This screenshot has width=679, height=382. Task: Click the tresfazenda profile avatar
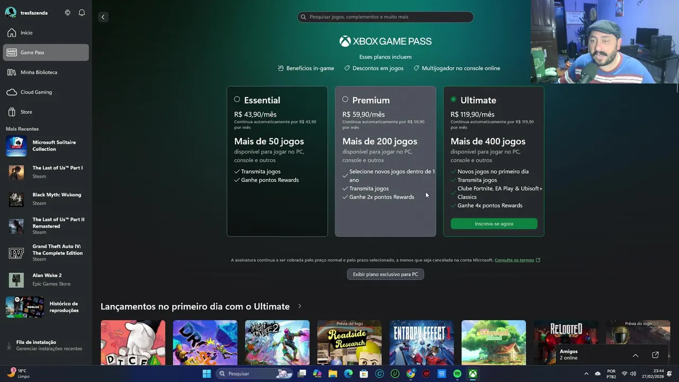11,13
